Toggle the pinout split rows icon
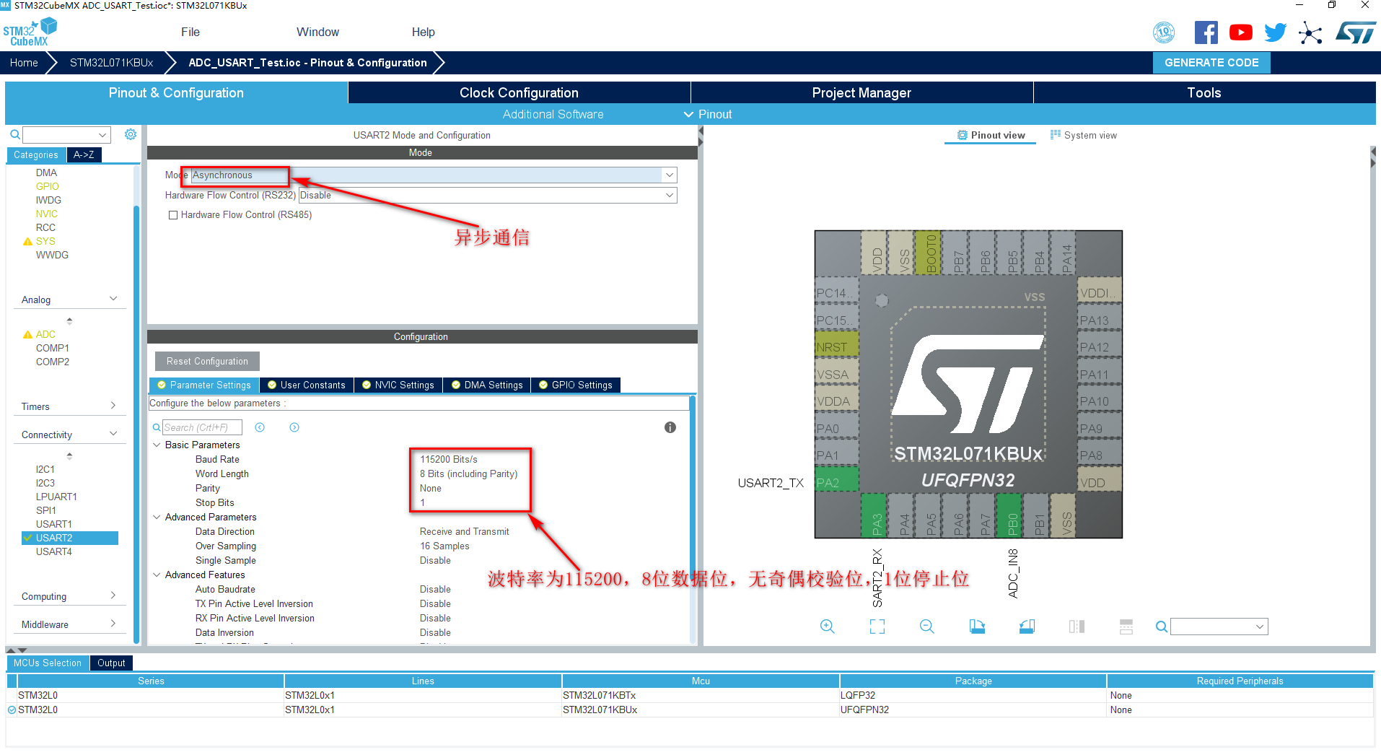This screenshot has height=755, width=1381. pyautogui.click(x=1126, y=627)
